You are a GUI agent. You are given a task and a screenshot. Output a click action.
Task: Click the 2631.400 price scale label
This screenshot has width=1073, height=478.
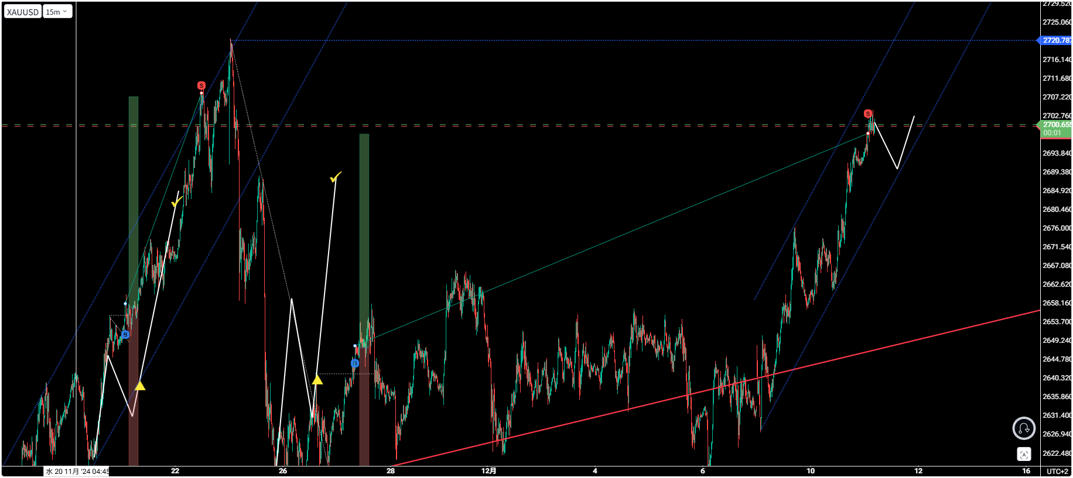(x=1057, y=415)
